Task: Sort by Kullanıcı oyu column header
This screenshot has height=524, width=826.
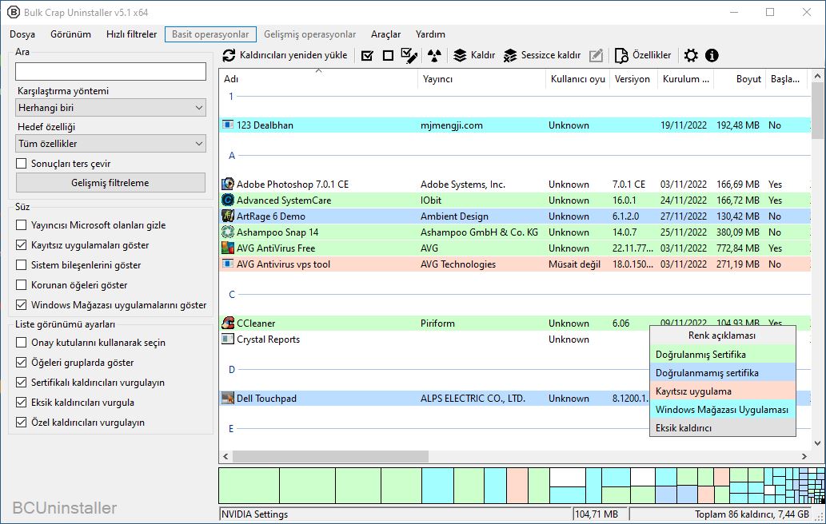Action: pos(577,79)
